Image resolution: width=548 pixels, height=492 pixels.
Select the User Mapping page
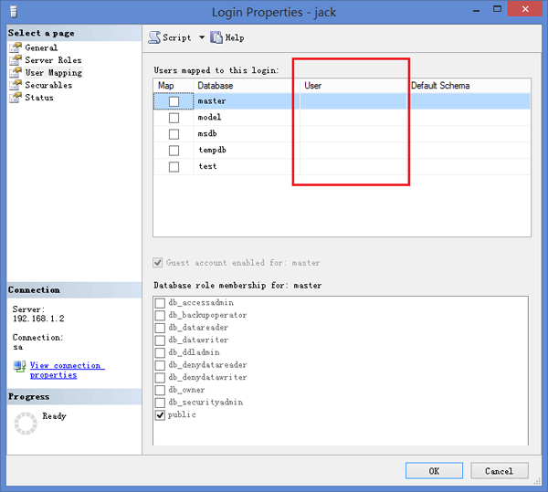54,73
